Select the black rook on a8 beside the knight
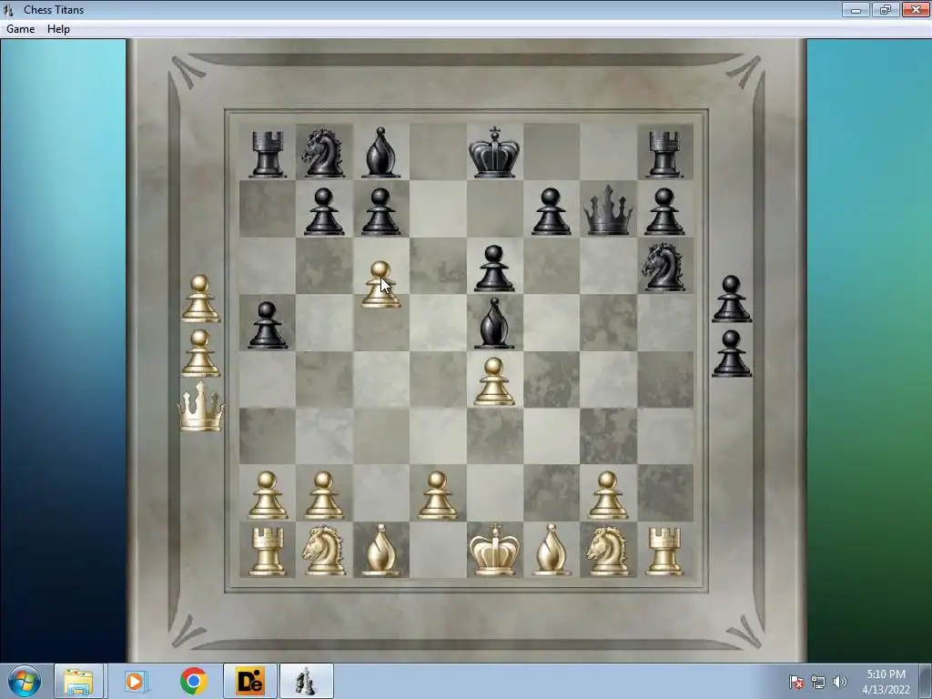 click(267, 155)
